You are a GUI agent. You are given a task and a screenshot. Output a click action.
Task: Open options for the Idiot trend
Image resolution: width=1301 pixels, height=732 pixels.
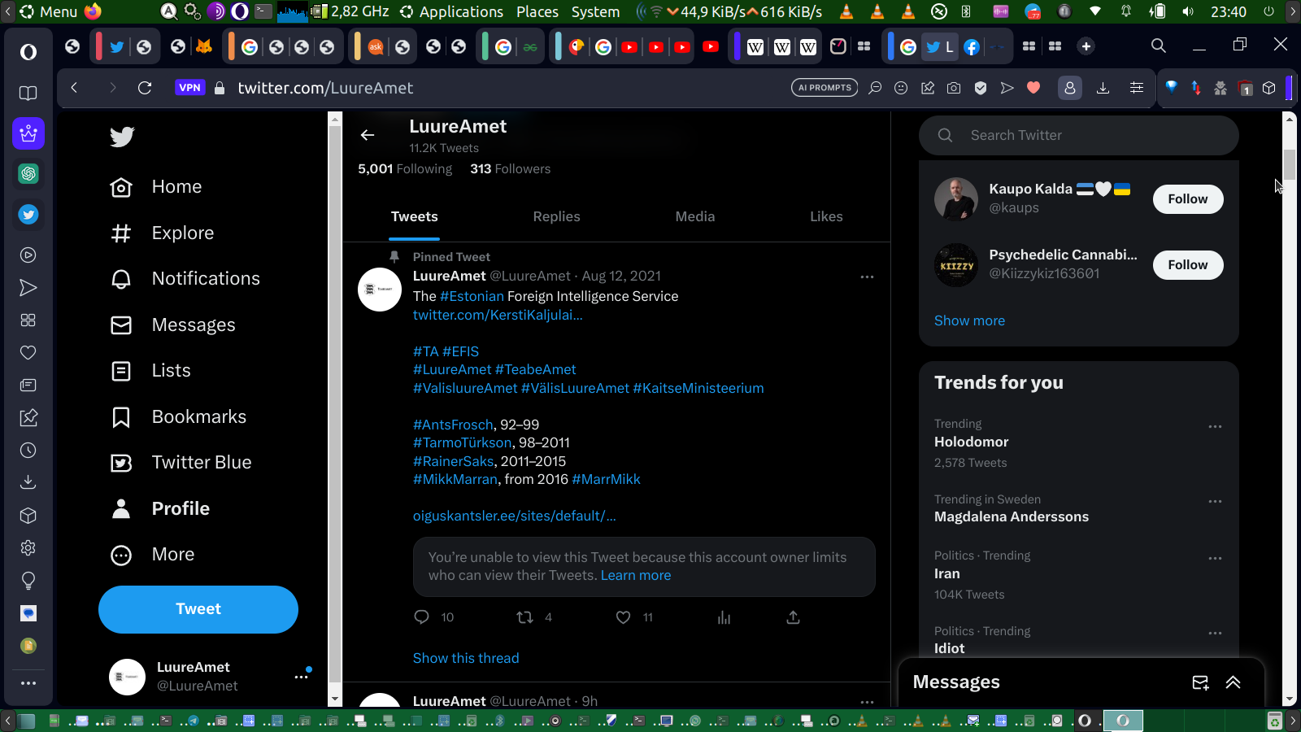click(x=1215, y=633)
